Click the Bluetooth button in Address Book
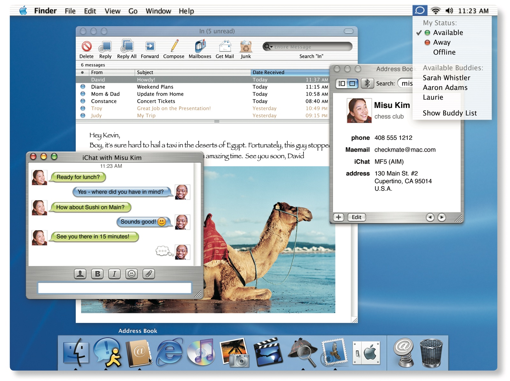Viewport: 510px width, 381px height. [x=367, y=83]
